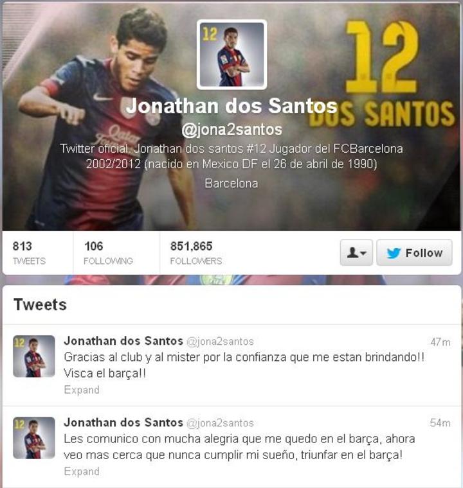Click the avatar beside the second tweet
Image resolution: width=463 pixels, height=488 pixels.
34,437
